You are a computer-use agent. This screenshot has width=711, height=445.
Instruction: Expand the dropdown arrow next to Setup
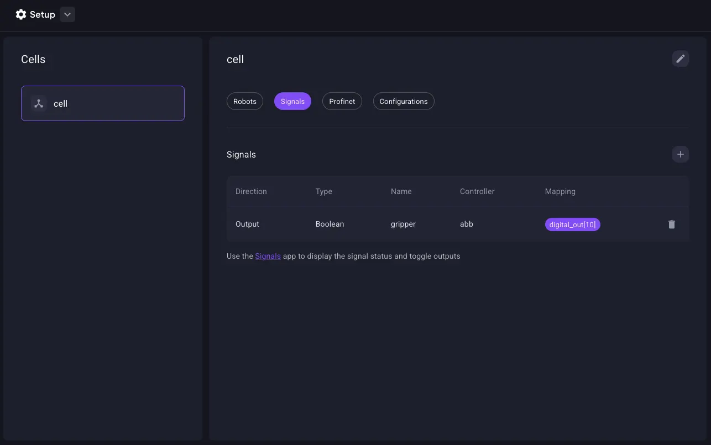tap(67, 14)
